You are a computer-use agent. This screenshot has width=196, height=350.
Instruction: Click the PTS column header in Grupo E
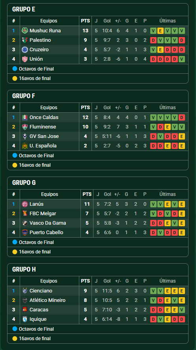(85, 21)
